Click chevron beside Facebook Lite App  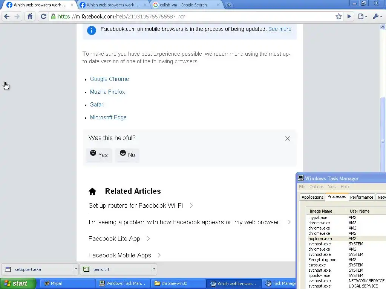click(148, 239)
